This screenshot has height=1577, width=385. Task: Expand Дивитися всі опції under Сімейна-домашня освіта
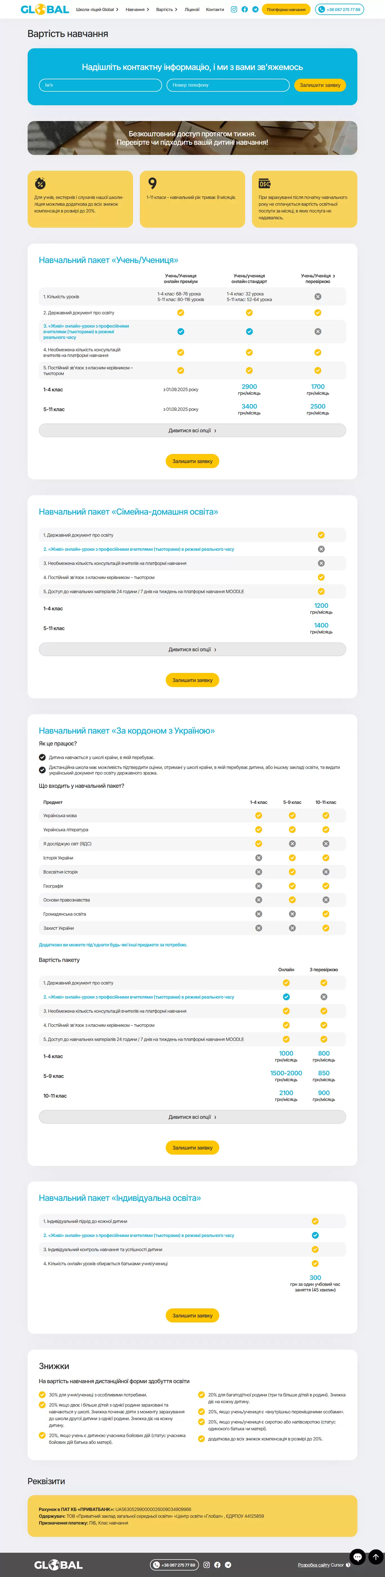pyautogui.click(x=192, y=650)
